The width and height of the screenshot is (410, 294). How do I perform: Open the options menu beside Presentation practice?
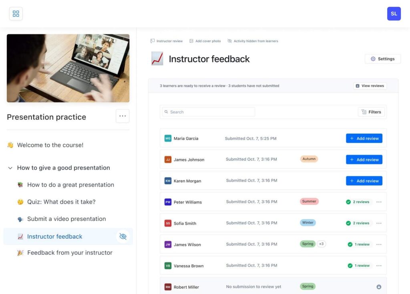point(123,116)
